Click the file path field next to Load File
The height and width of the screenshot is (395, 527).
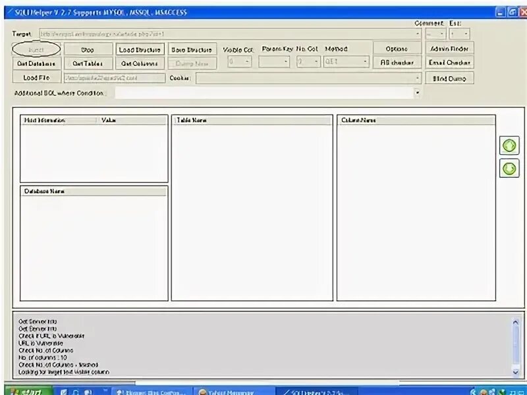115,78
